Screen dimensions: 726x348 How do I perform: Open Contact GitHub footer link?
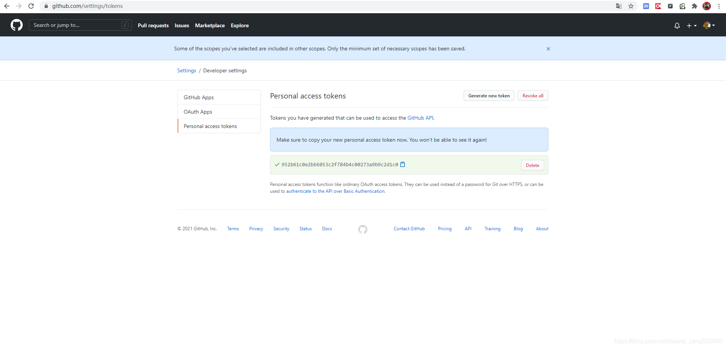pos(409,229)
